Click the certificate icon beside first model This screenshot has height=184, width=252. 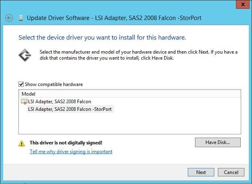click(24, 102)
